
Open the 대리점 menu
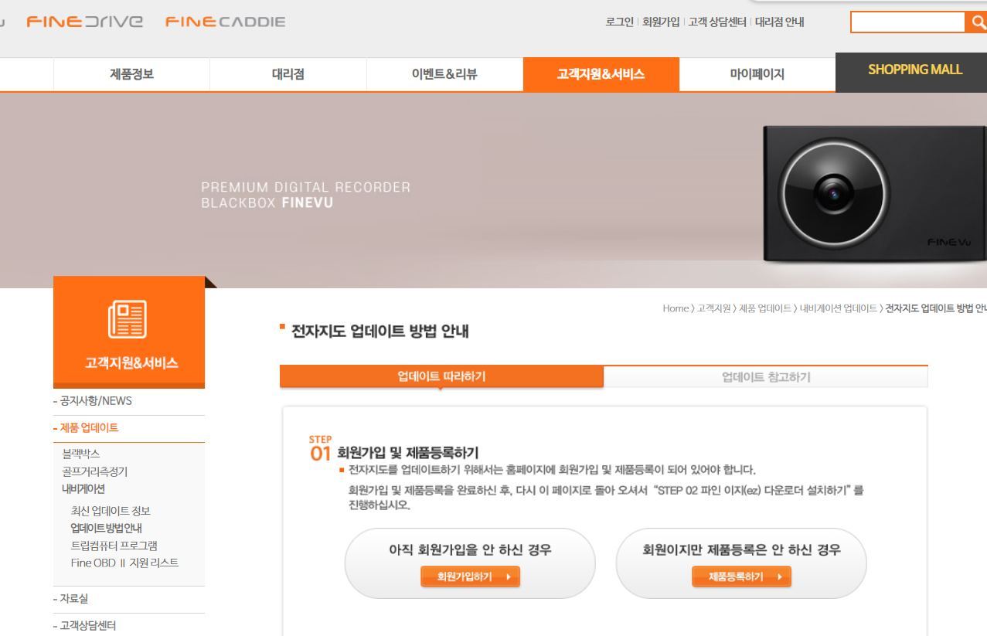pyautogui.click(x=287, y=73)
